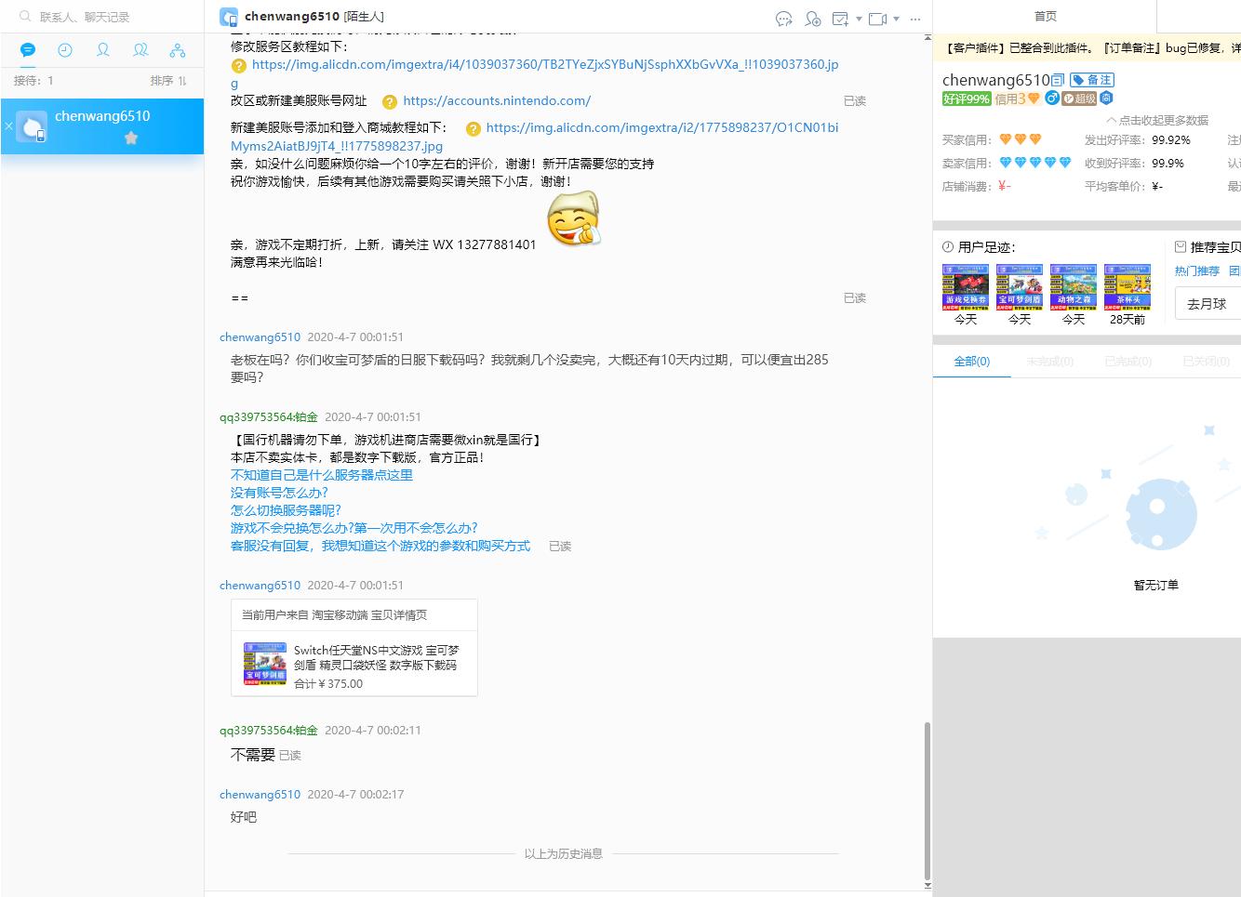Viewport: 1241px width, 897px height.
Task: Open the Nintendo accounts link in chat
Action: point(497,100)
